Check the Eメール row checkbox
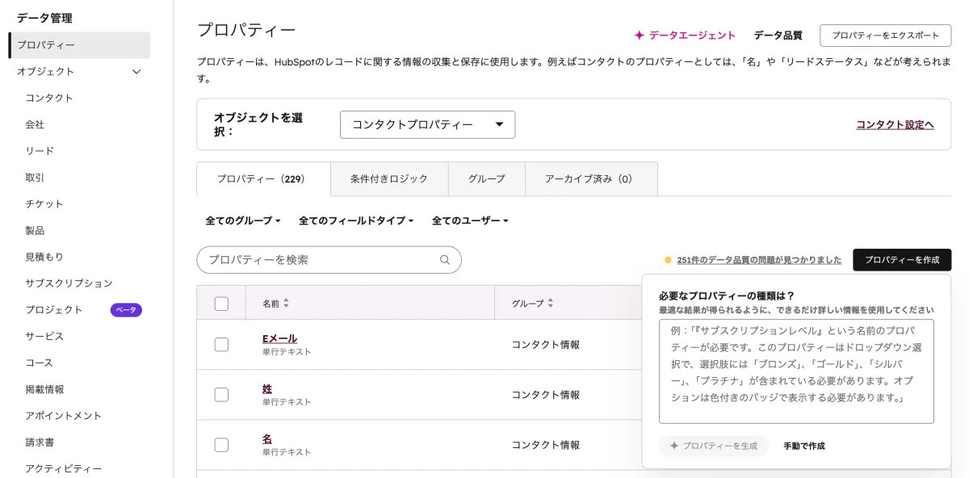 pos(222,344)
